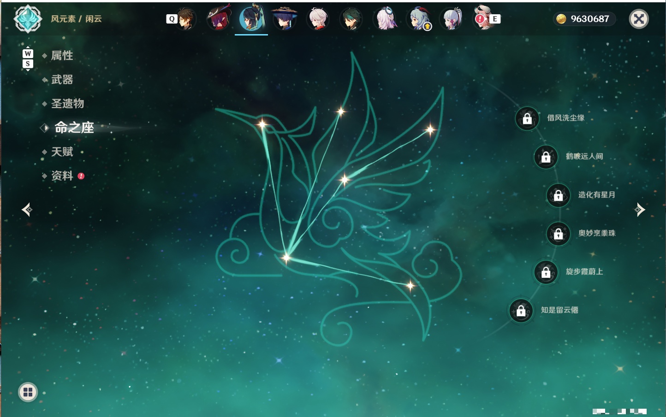Click the Mora coin icon

pos(561,19)
